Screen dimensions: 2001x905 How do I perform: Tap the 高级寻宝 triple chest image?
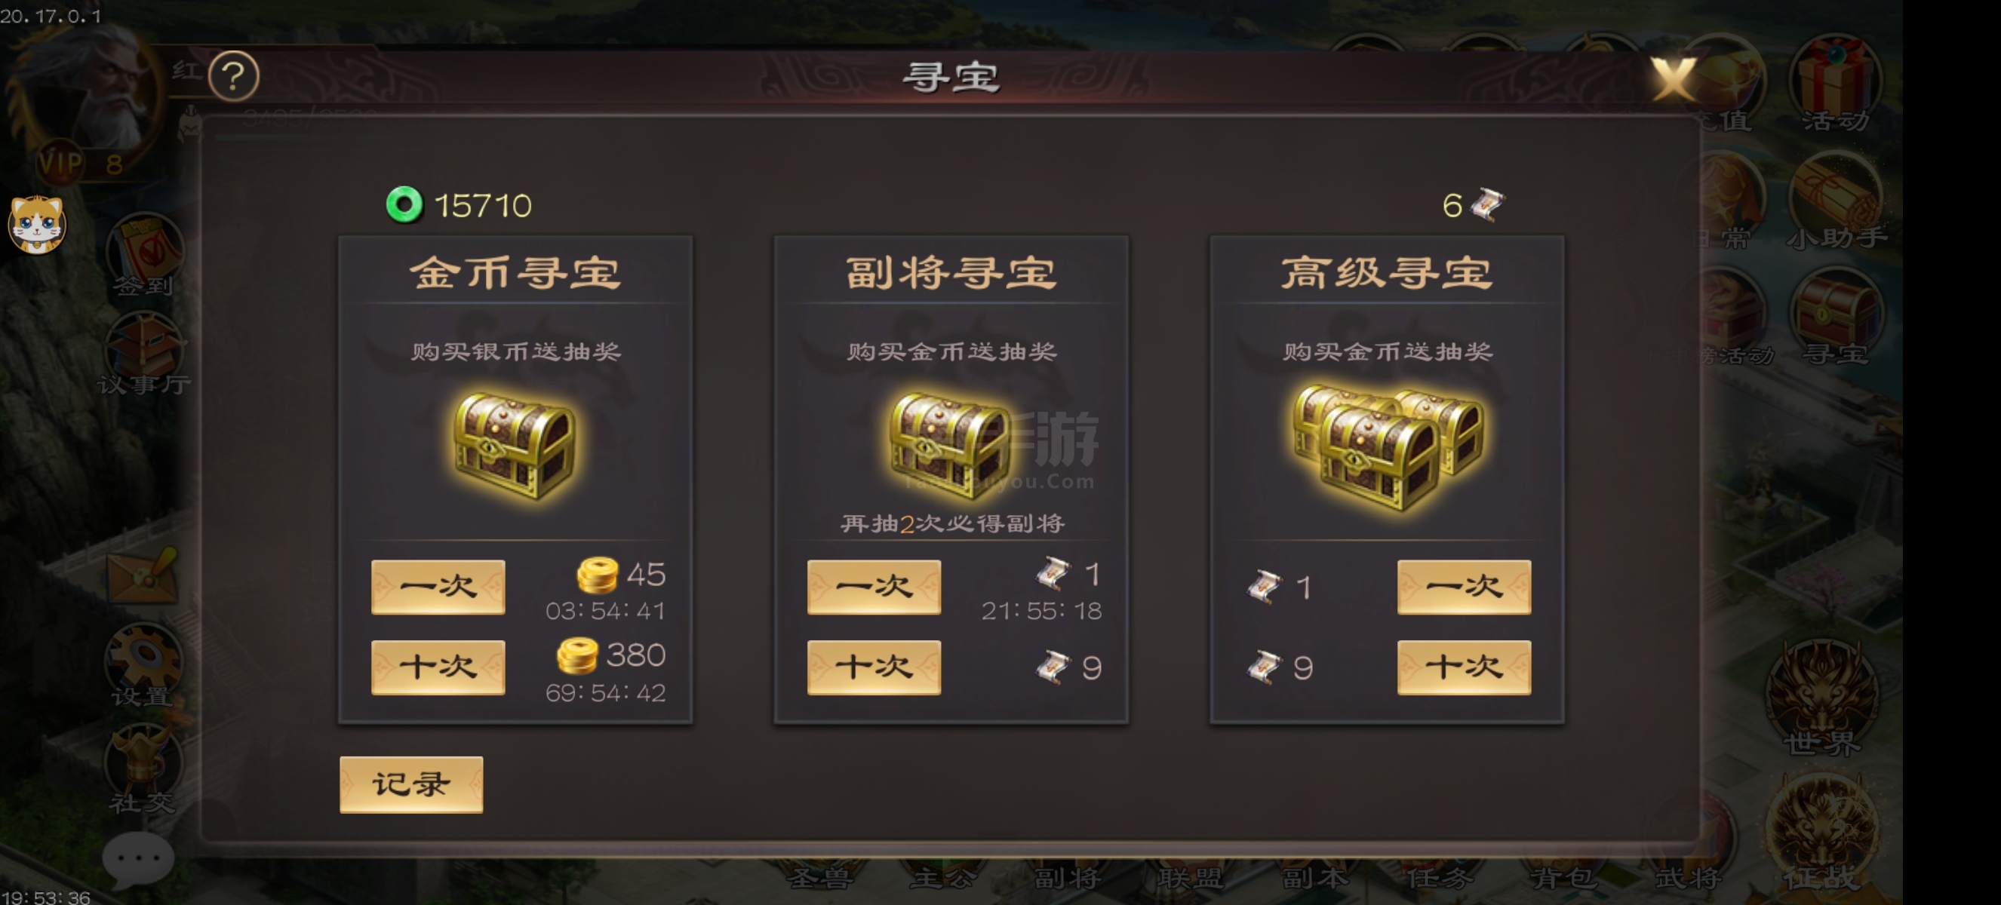[x=1388, y=447]
